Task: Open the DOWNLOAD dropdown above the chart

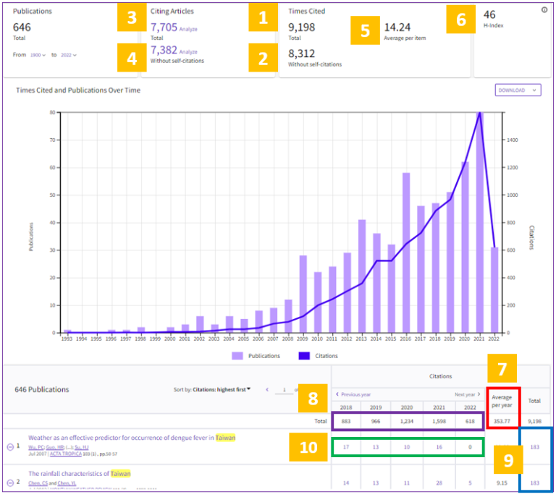Action: pyautogui.click(x=518, y=90)
